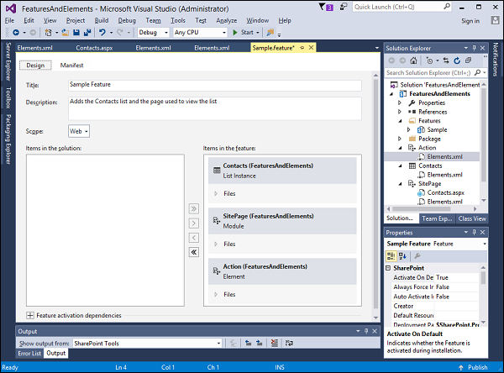Collapse the SharePoint property category

pos(388,268)
